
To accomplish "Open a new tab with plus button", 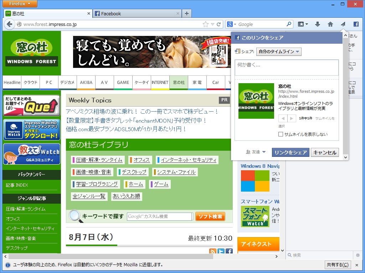I will (186, 14).
